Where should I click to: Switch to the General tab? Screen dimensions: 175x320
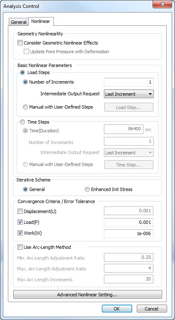tap(19, 22)
